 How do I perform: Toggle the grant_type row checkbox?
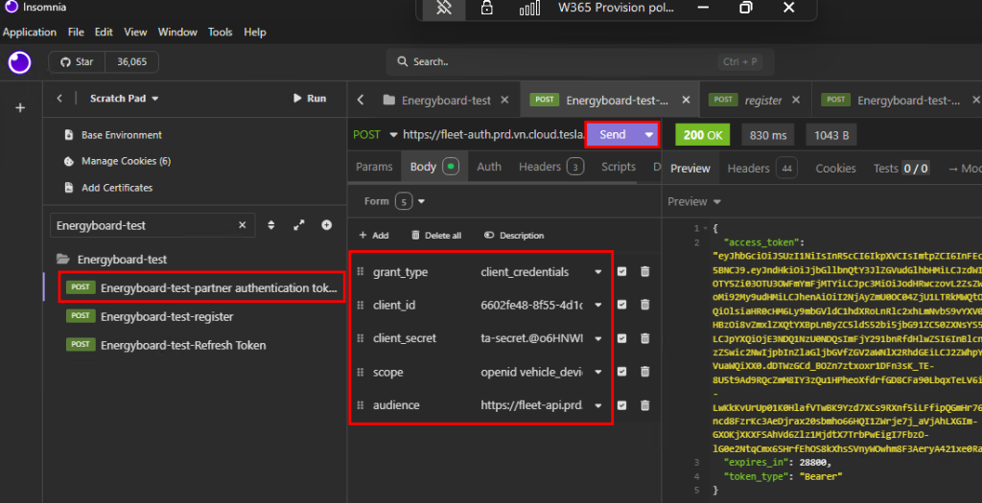[621, 271]
